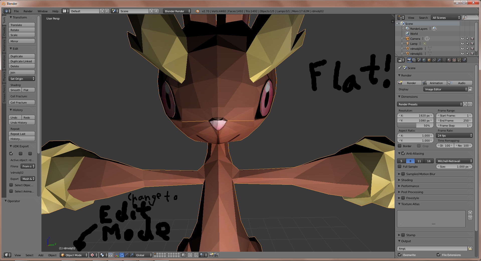Open the Window menu
Viewport: 481px width, 261px height.
[x=42, y=11]
